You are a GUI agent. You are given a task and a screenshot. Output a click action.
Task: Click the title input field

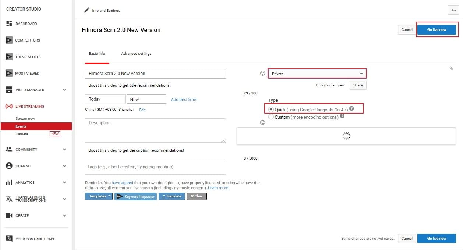[155, 74]
